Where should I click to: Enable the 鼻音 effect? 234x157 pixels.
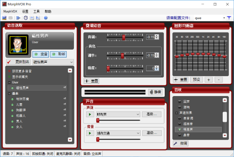[x=180, y=135]
